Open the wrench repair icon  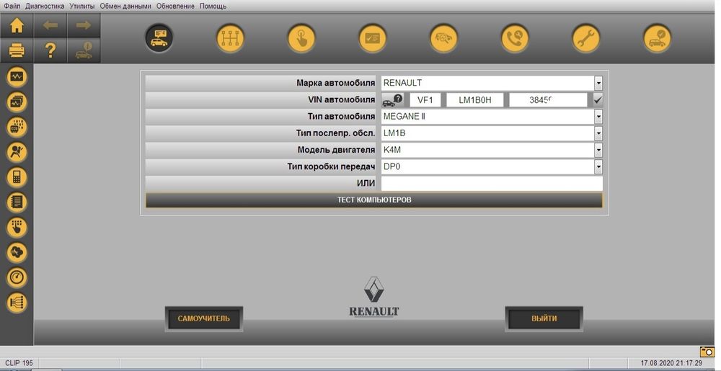[585, 38]
